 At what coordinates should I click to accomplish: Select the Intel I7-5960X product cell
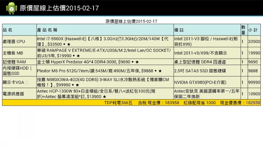coord(105,41)
